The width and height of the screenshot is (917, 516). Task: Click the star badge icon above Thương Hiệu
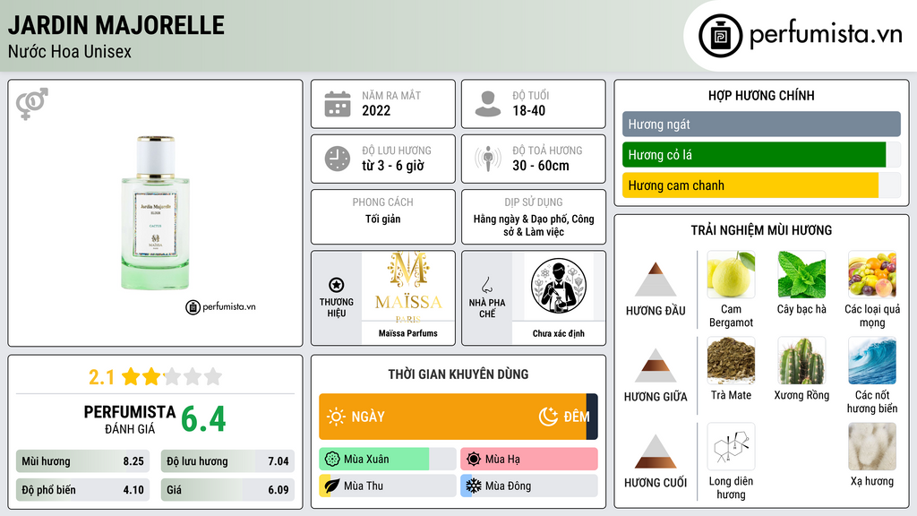(x=337, y=285)
